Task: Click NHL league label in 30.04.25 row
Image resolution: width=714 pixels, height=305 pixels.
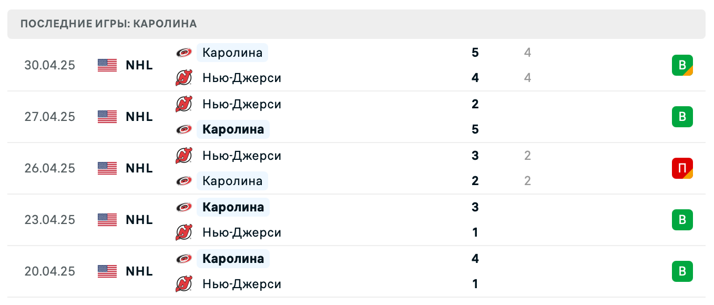Action: pos(139,65)
